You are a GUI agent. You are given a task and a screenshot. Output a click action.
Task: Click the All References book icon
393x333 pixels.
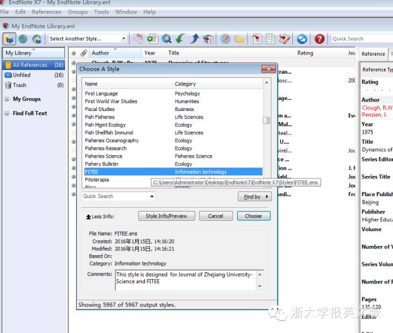click(8, 65)
